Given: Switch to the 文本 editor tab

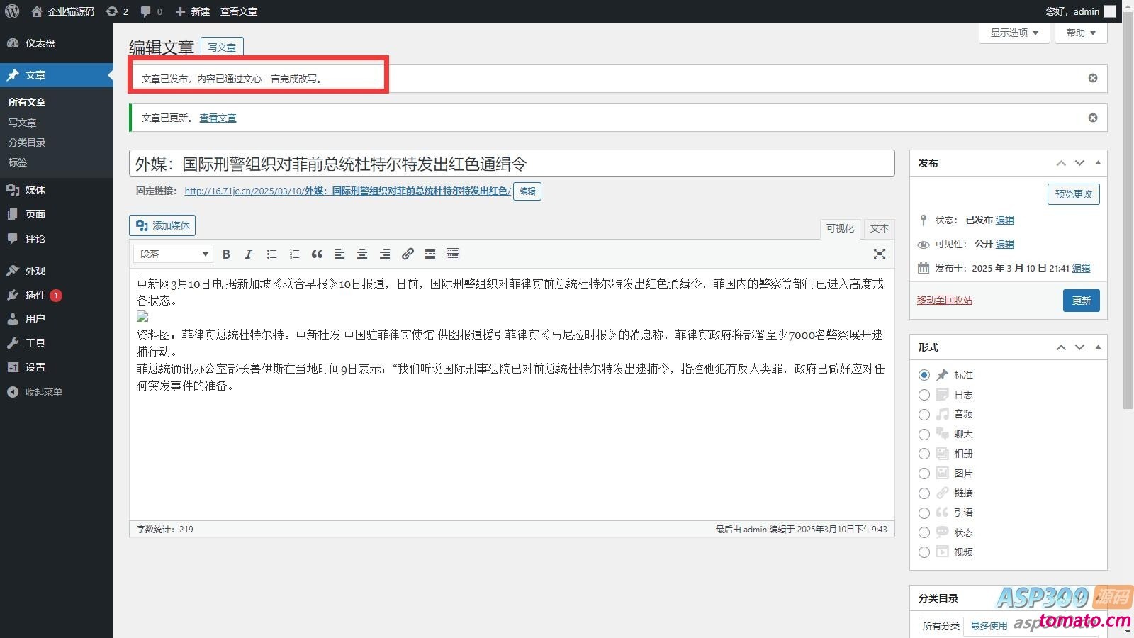Looking at the screenshot, I should point(879,228).
